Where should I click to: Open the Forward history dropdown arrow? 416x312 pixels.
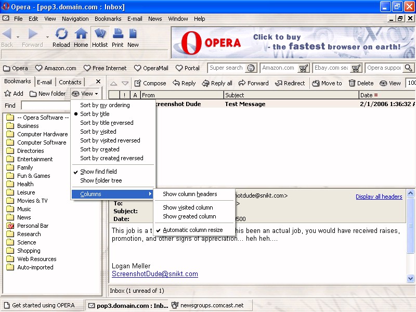[47, 37]
